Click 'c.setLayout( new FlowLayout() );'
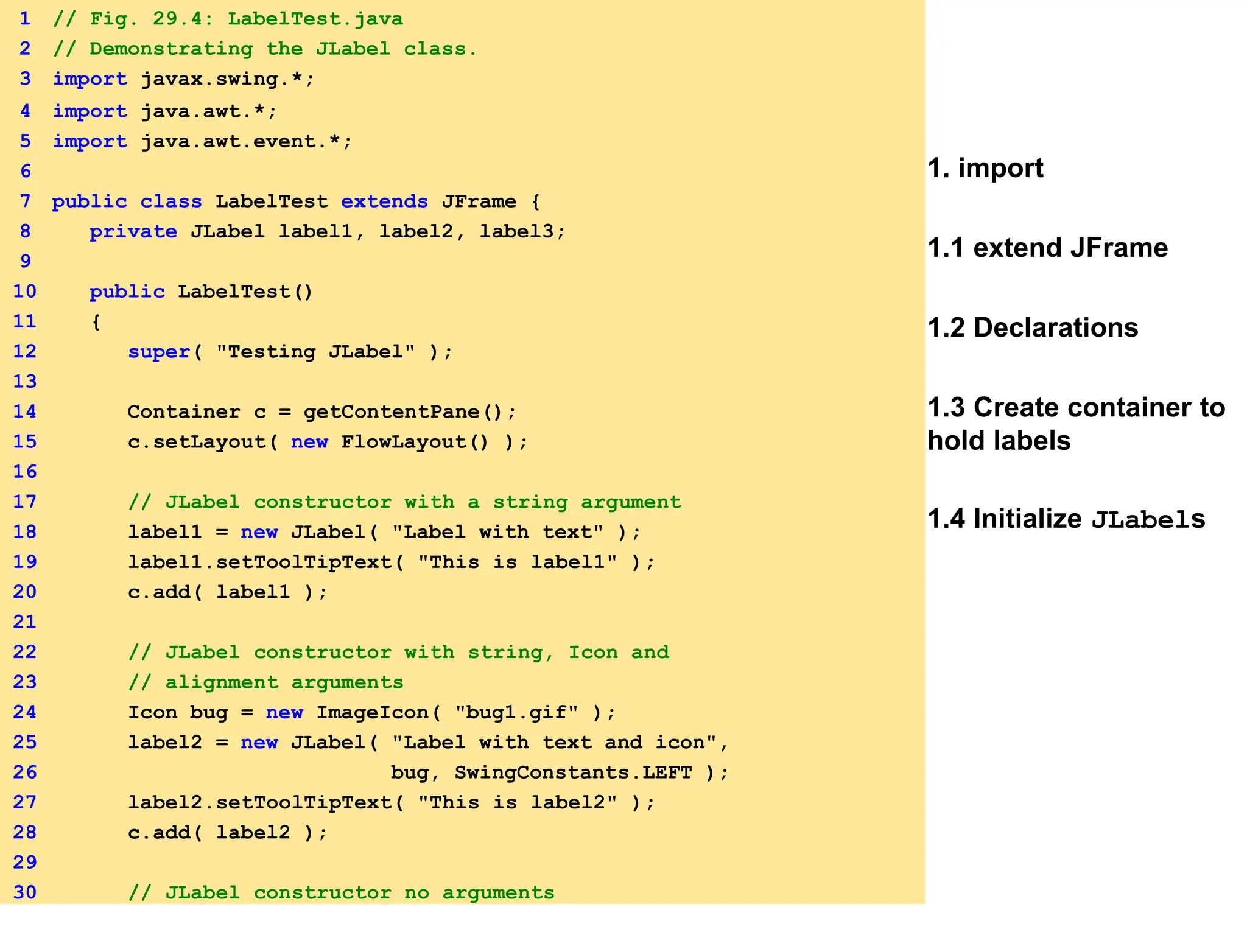1247x935 pixels. [x=328, y=442]
